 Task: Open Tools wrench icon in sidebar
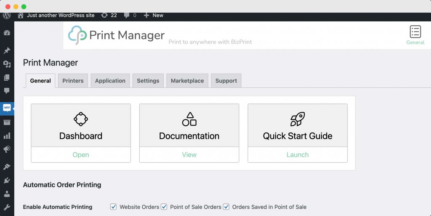pos(7,207)
